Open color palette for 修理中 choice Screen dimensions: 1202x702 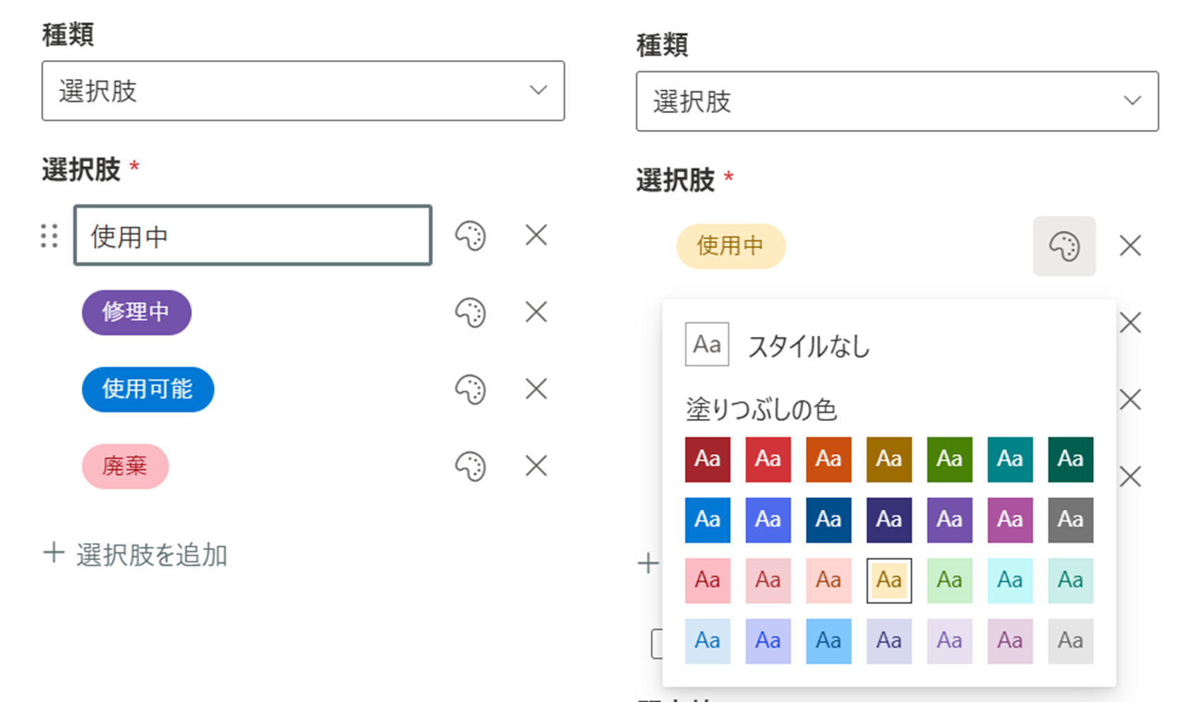tap(470, 312)
